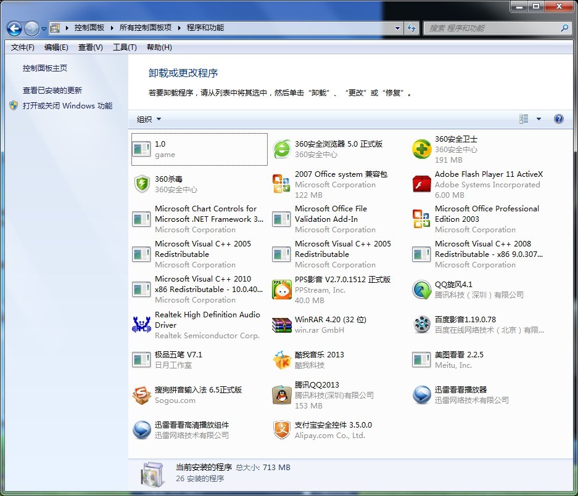Click the Adobe Flash Player 11 ActiveX icon

click(421, 184)
